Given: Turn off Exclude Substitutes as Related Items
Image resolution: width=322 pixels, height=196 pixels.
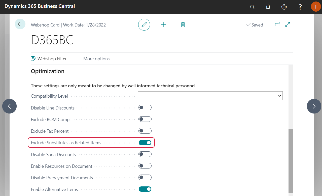Looking at the screenshot, I should (145, 143).
